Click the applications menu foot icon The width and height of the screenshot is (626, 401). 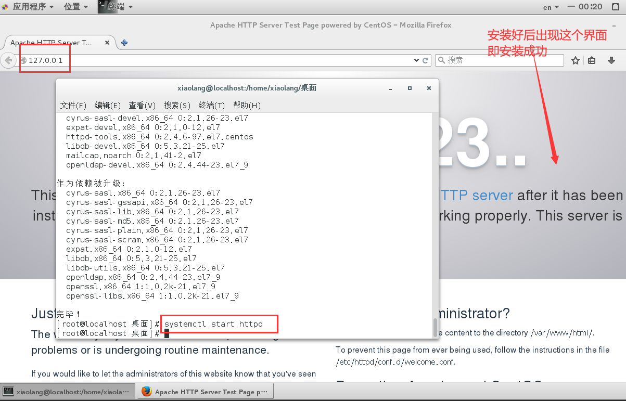click(x=5, y=7)
